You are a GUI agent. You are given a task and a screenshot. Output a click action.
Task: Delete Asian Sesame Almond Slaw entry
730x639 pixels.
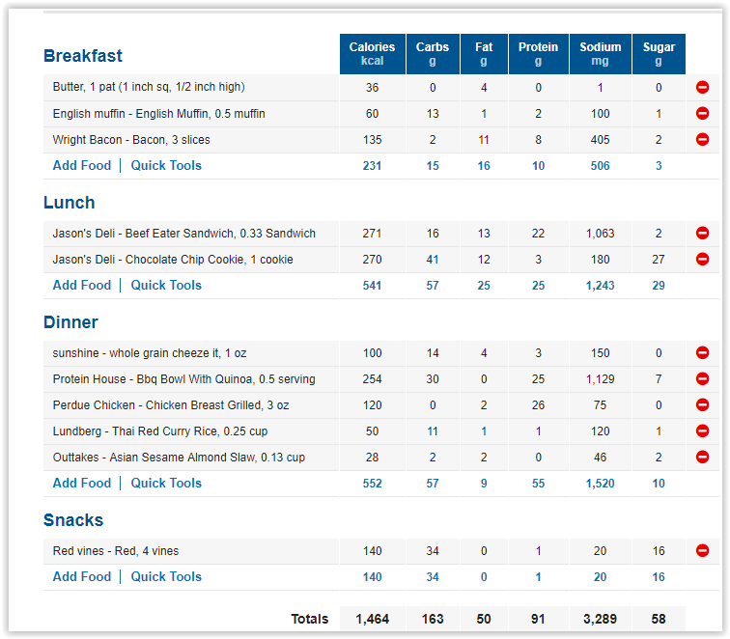tap(702, 457)
